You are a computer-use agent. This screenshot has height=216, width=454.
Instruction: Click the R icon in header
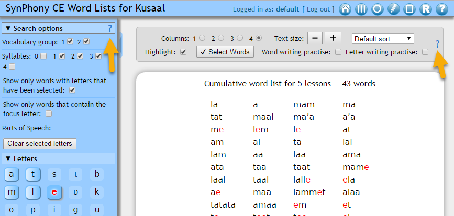pyautogui.click(x=426, y=9)
